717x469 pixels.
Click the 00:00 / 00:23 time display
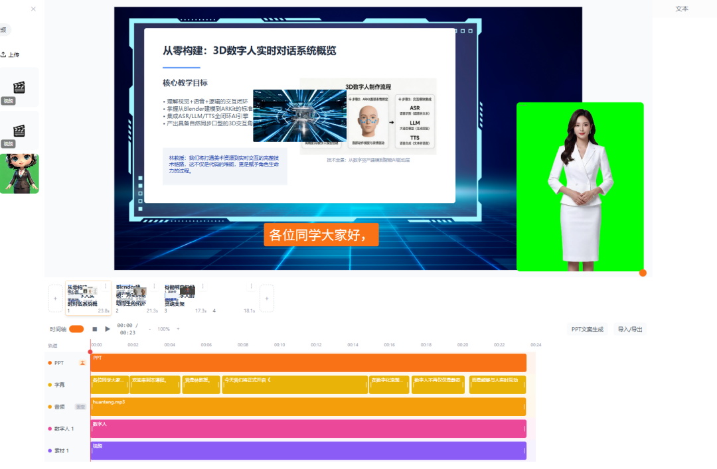point(127,329)
